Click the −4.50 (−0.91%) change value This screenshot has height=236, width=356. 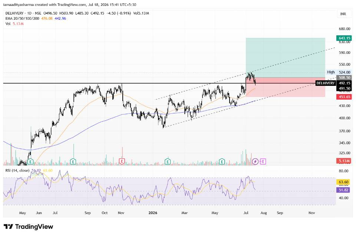[x=119, y=13]
